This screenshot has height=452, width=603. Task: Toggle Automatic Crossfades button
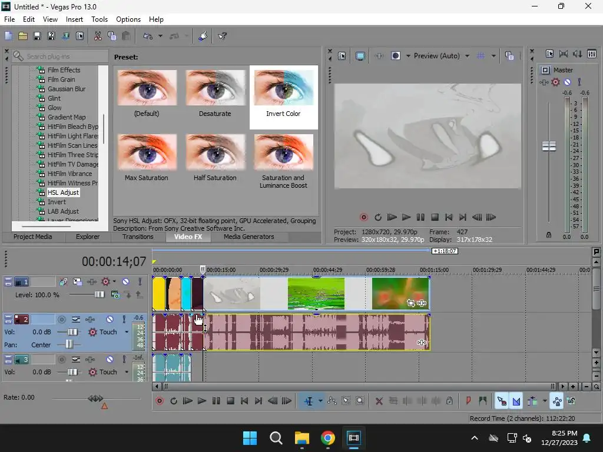click(516, 401)
